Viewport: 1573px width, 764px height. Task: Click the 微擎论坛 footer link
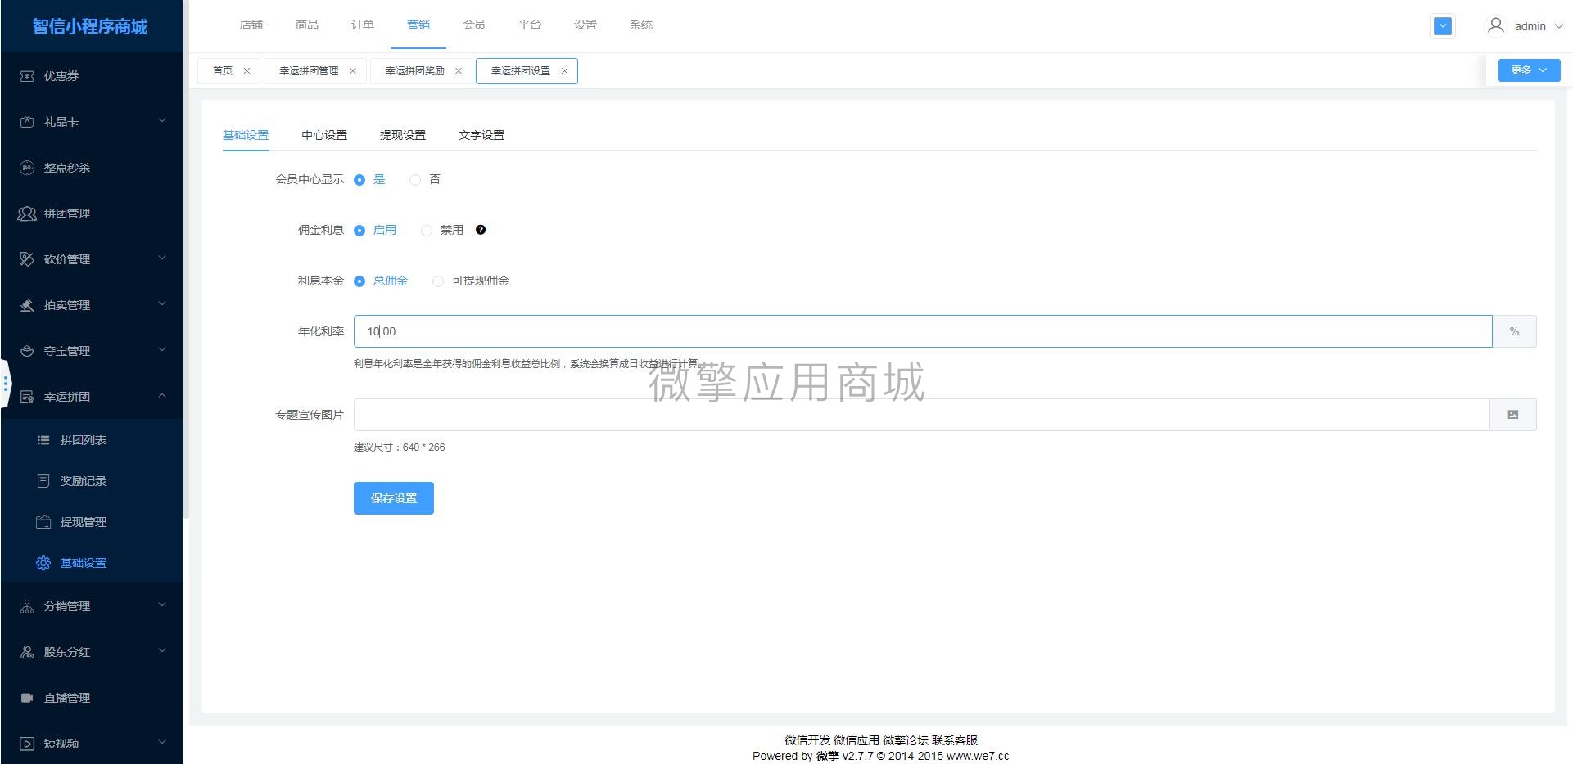(906, 741)
